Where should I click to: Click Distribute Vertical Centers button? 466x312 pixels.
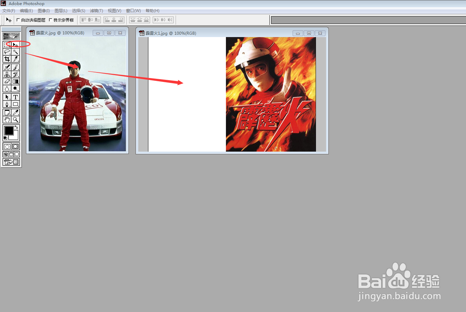click(140, 20)
